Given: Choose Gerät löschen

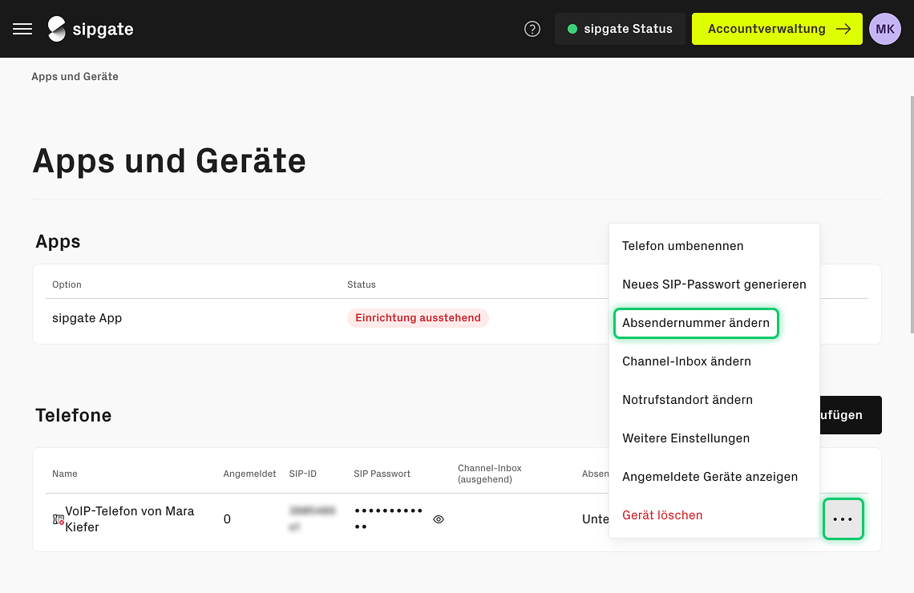Looking at the screenshot, I should coord(662,515).
